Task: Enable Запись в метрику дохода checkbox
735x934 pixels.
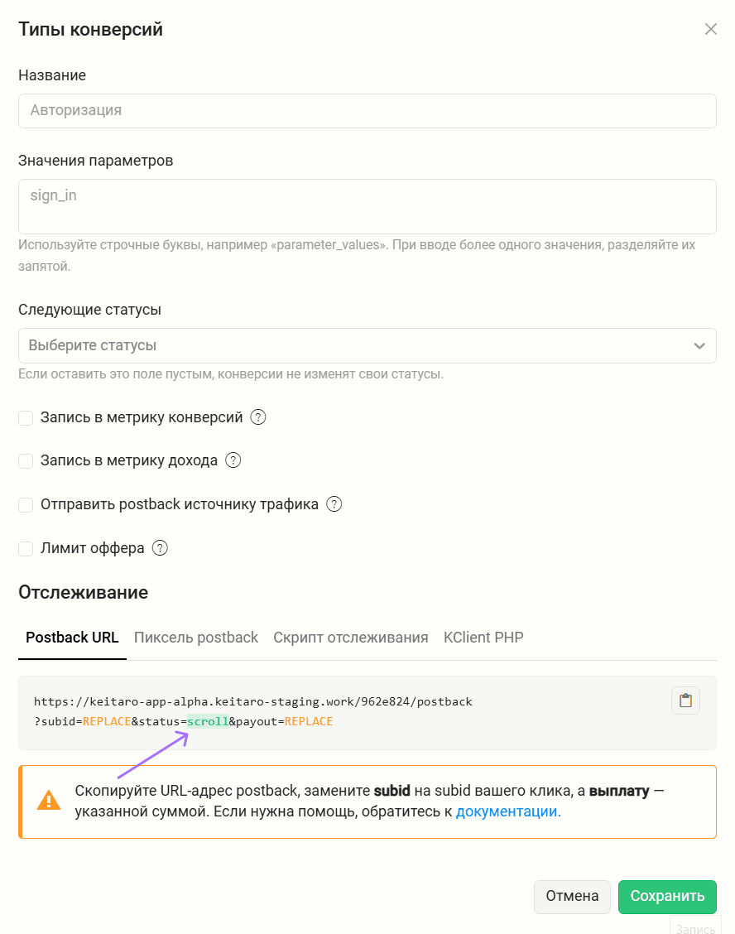Action: pyautogui.click(x=26, y=461)
